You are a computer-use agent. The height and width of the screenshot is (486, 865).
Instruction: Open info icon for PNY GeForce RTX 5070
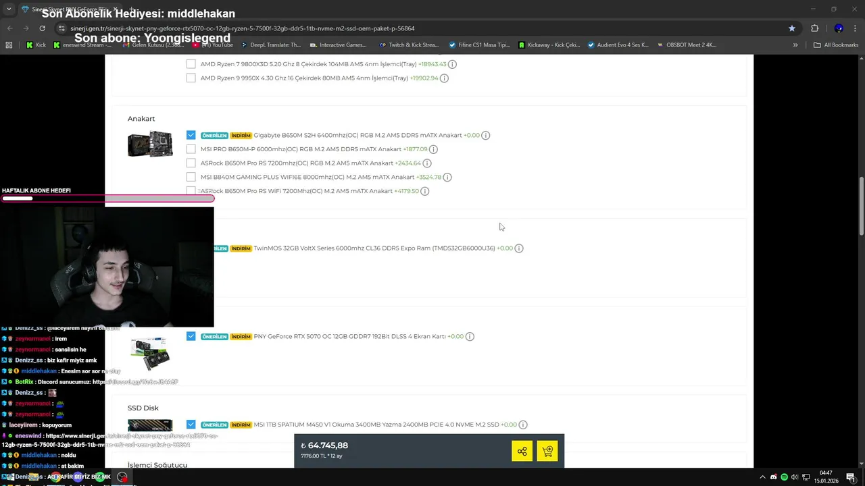coord(470,336)
